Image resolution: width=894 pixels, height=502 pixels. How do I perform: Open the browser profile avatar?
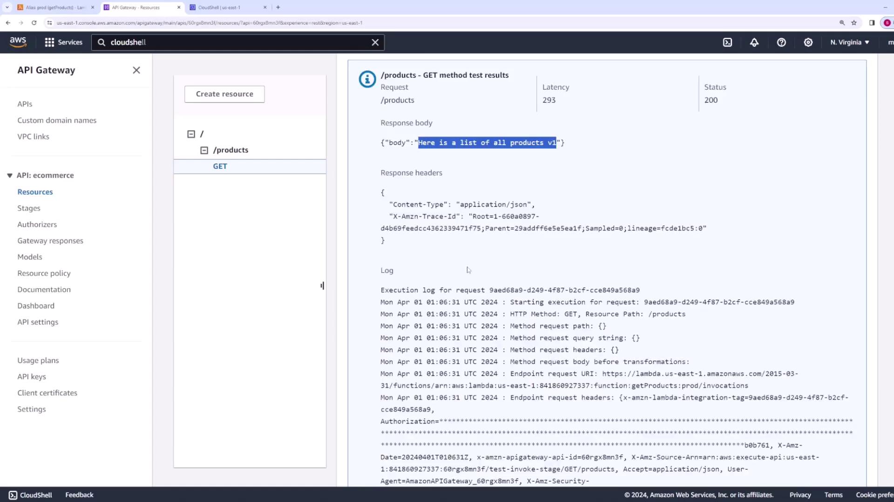click(887, 22)
